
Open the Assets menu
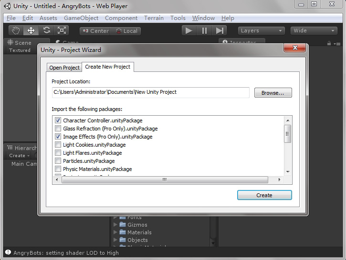pyautogui.click(x=48, y=18)
